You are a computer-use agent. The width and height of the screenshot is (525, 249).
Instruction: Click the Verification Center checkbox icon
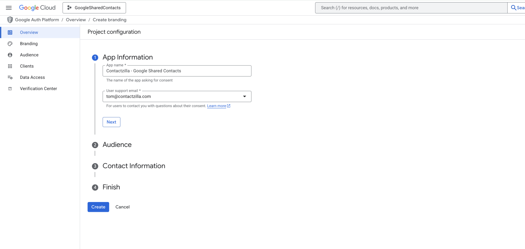click(x=10, y=89)
